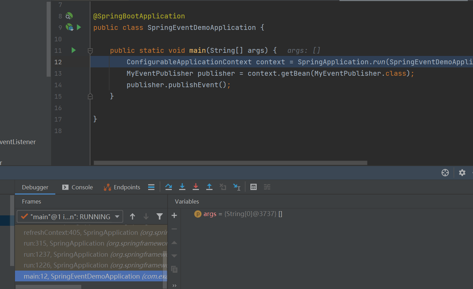This screenshot has width=473, height=289.
Task: Click the red Force Step Into icon
Action: coord(196,187)
